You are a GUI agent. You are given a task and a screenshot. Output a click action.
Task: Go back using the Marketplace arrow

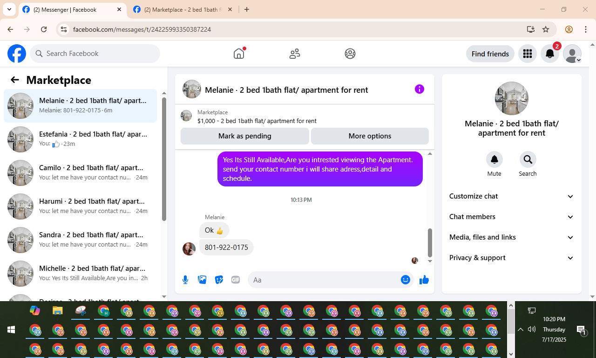pyautogui.click(x=15, y=80)
